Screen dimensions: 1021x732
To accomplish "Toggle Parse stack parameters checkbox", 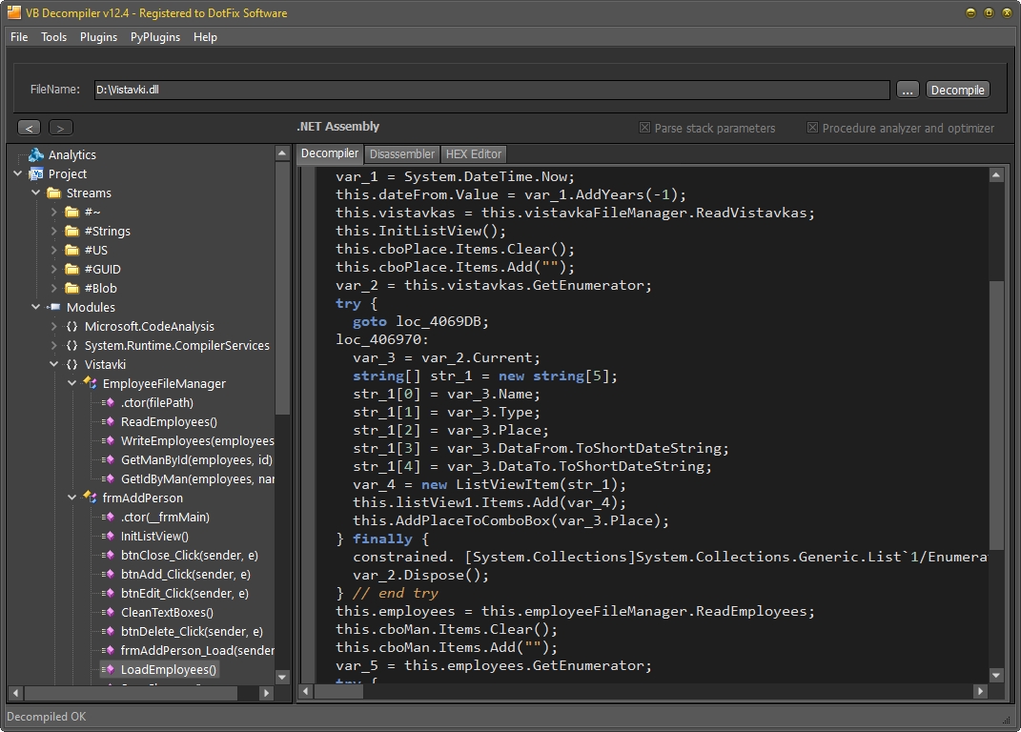I will point(644,128).
